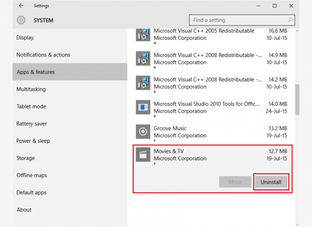
Task: Open the Tablet mode section
Action: pos(70,106)
